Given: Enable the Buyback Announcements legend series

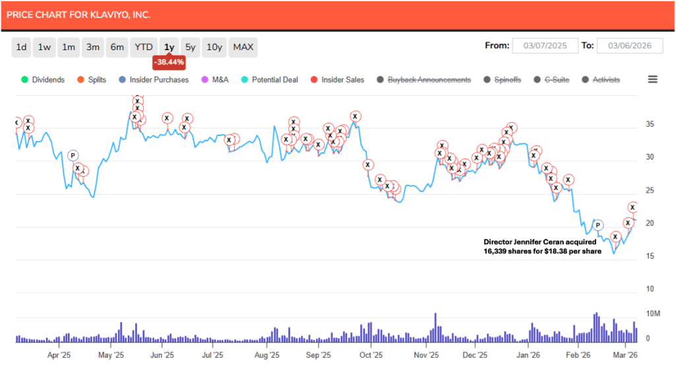Looking at the screenshot, I should point(424,80).
